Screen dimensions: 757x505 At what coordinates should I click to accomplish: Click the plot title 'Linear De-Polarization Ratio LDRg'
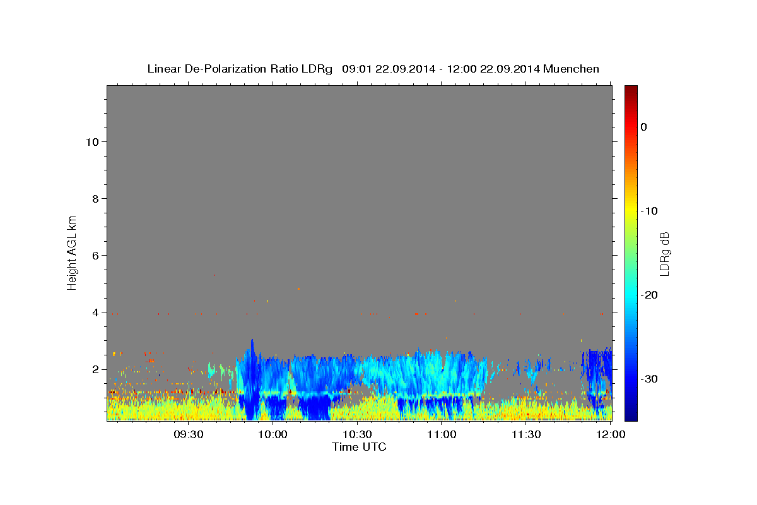(240, 69)
